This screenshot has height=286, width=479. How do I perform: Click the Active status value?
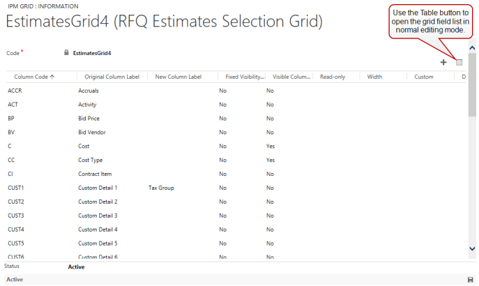[76, 266]
